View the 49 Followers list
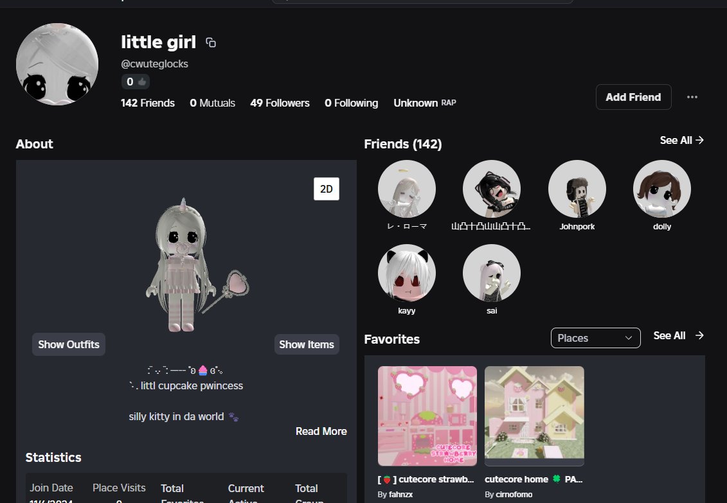 [x=280, y=103]
